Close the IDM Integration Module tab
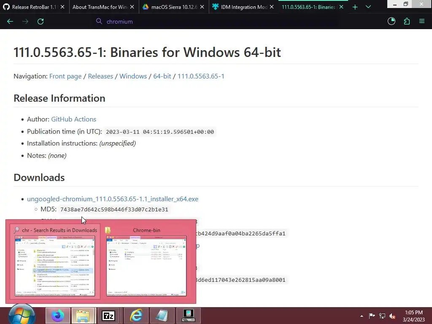 272,7
